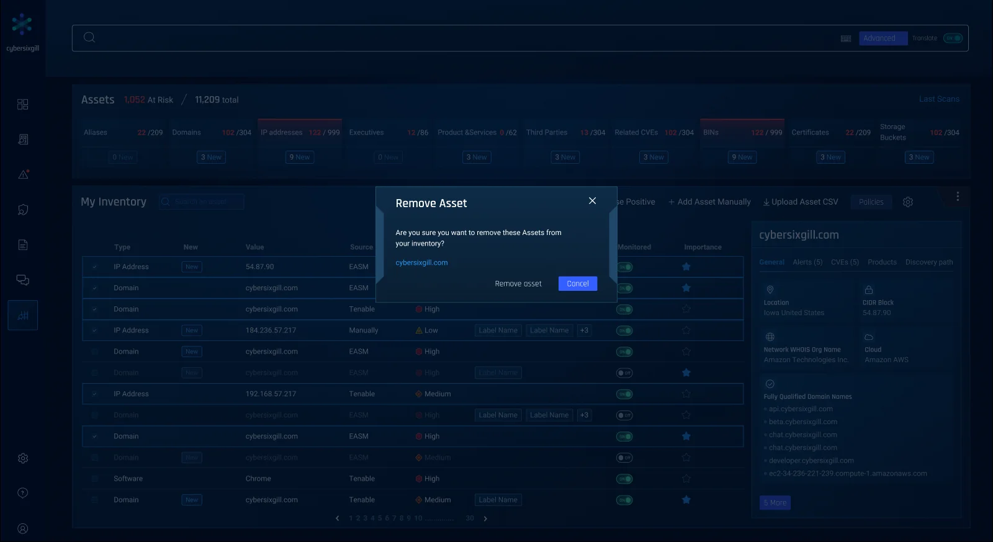Go to the previous inventory page arrow

coord(337,518)
